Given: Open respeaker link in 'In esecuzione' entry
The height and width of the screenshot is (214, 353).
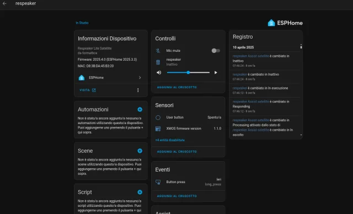Looking at the screenshot, I should click(x=239, y=88).
